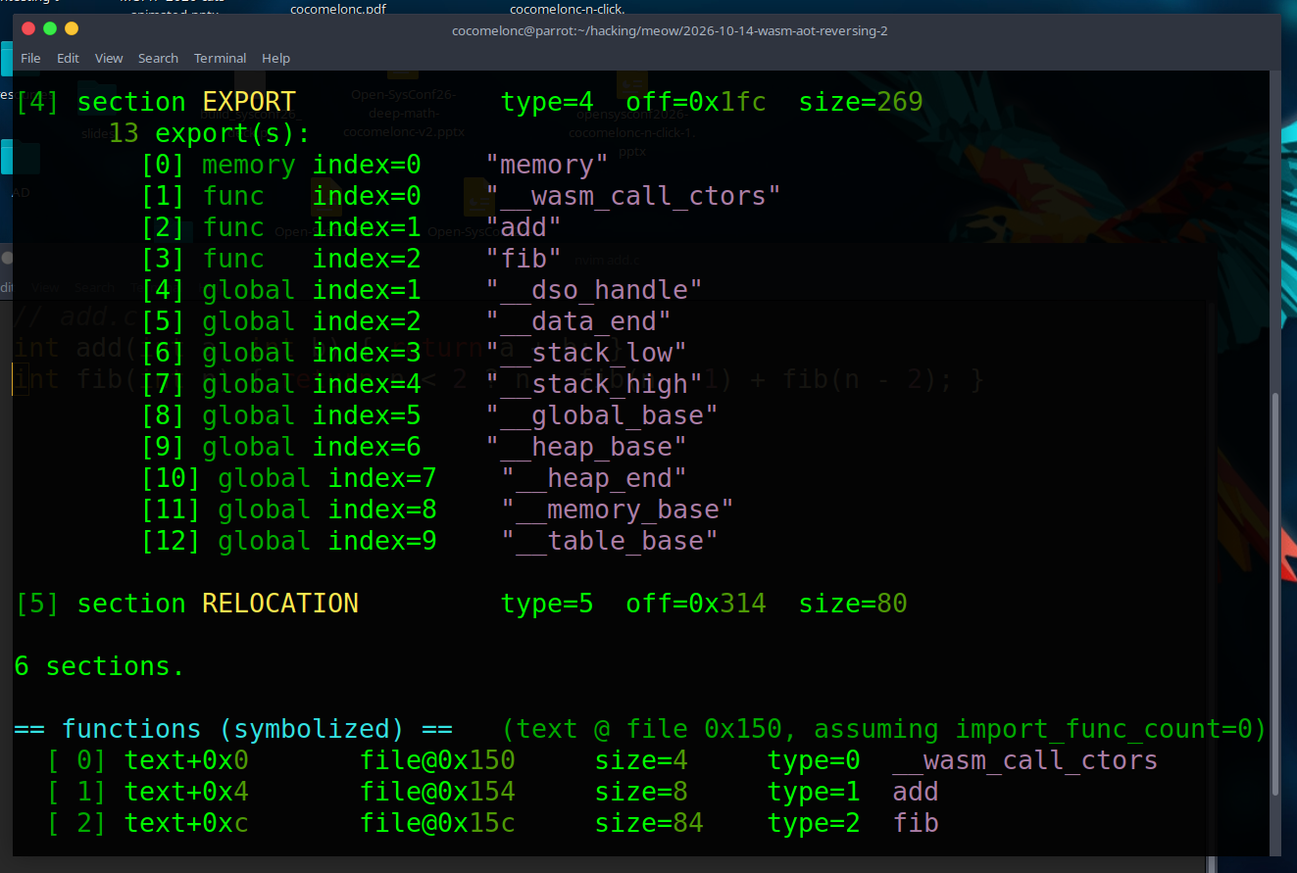Click the file@0x15c offset value
This screenshot has height=873, width=1297.
pyautogui.click(x=437, y=823)
